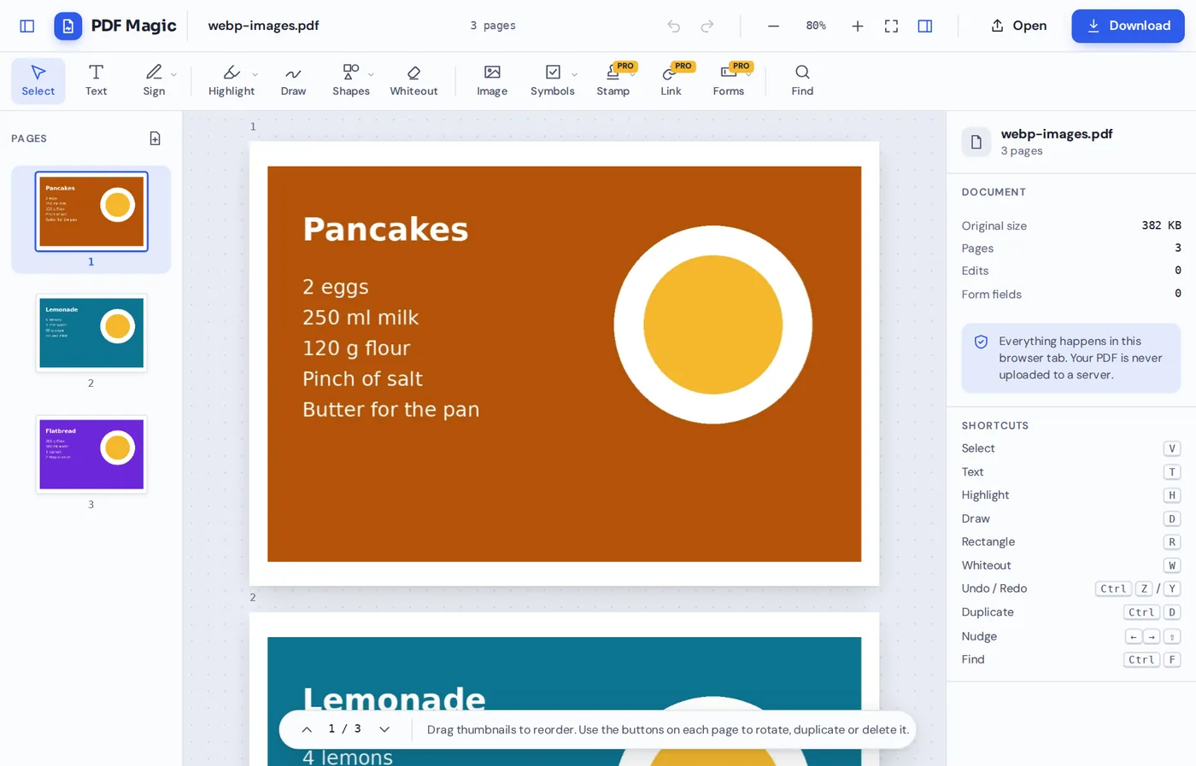Pick the Sign tool
This screenshot has height=766, width=1196.
click(x=154, y=81)
